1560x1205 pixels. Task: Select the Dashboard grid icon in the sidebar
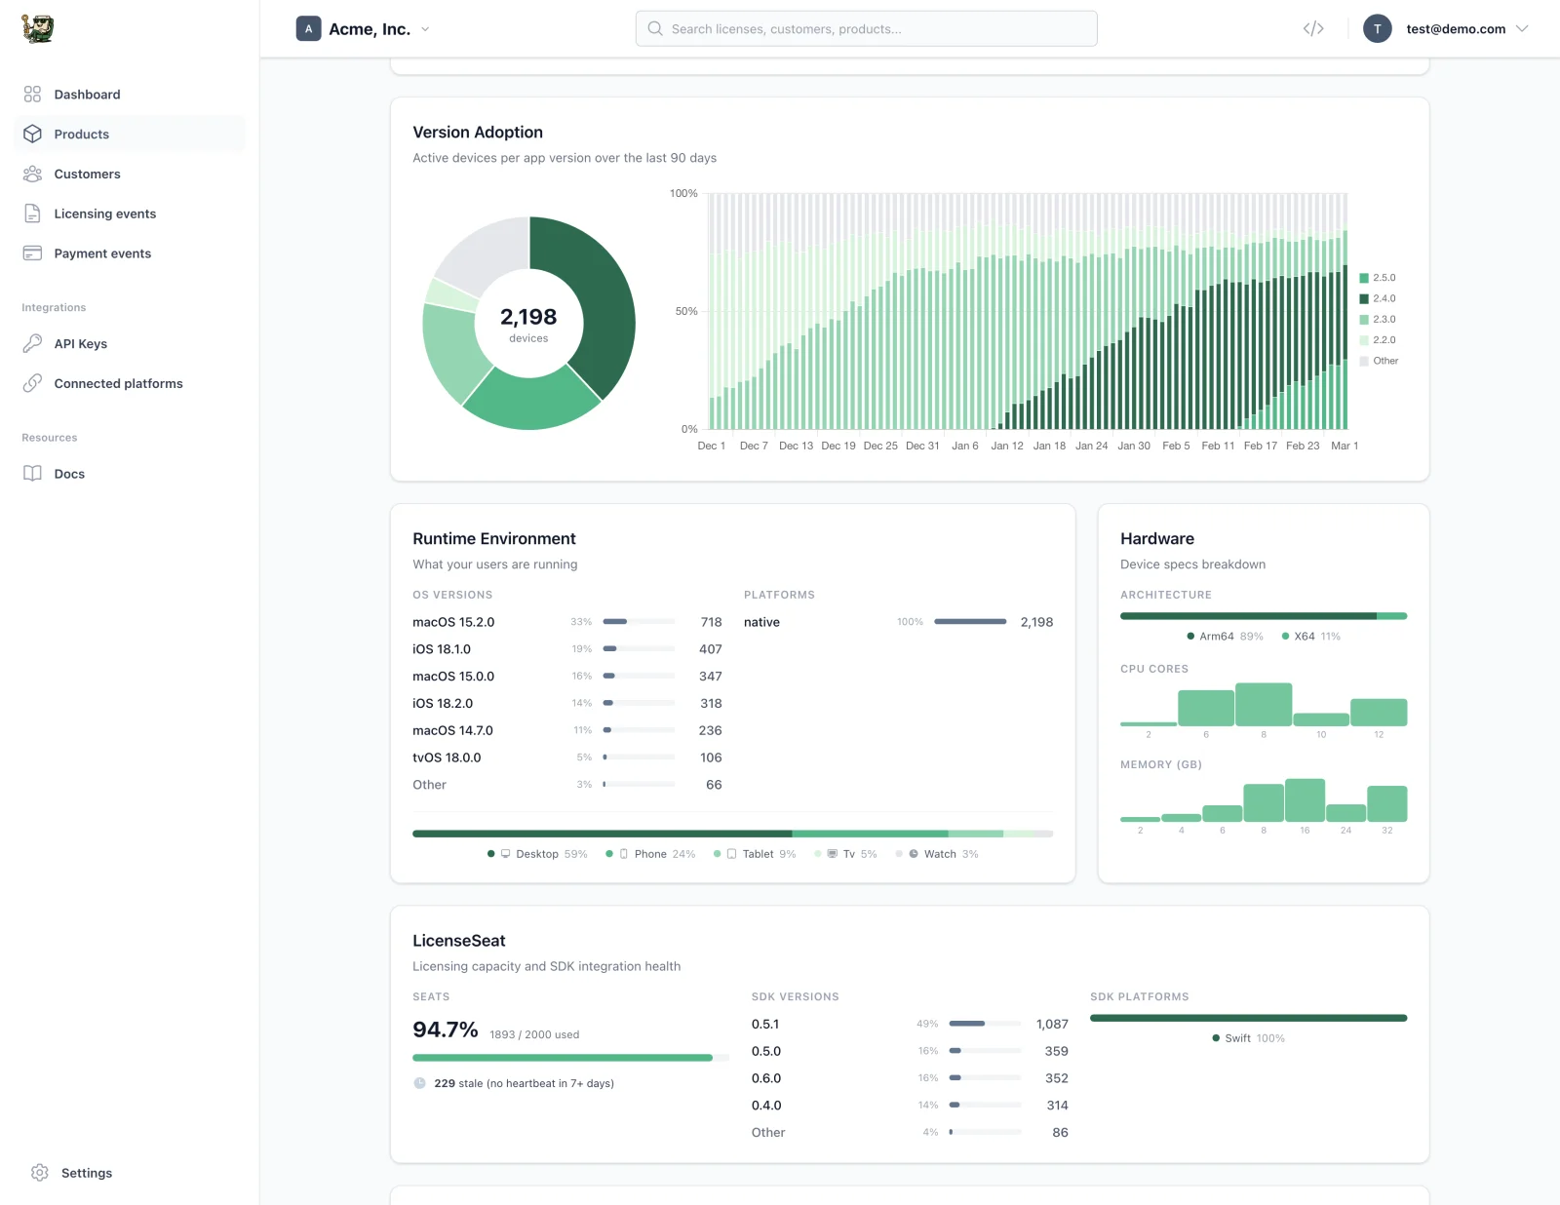32,94
